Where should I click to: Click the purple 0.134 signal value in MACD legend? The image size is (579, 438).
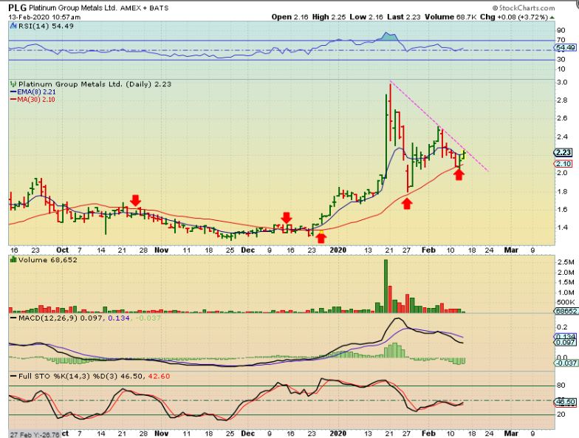click(118, 318)
